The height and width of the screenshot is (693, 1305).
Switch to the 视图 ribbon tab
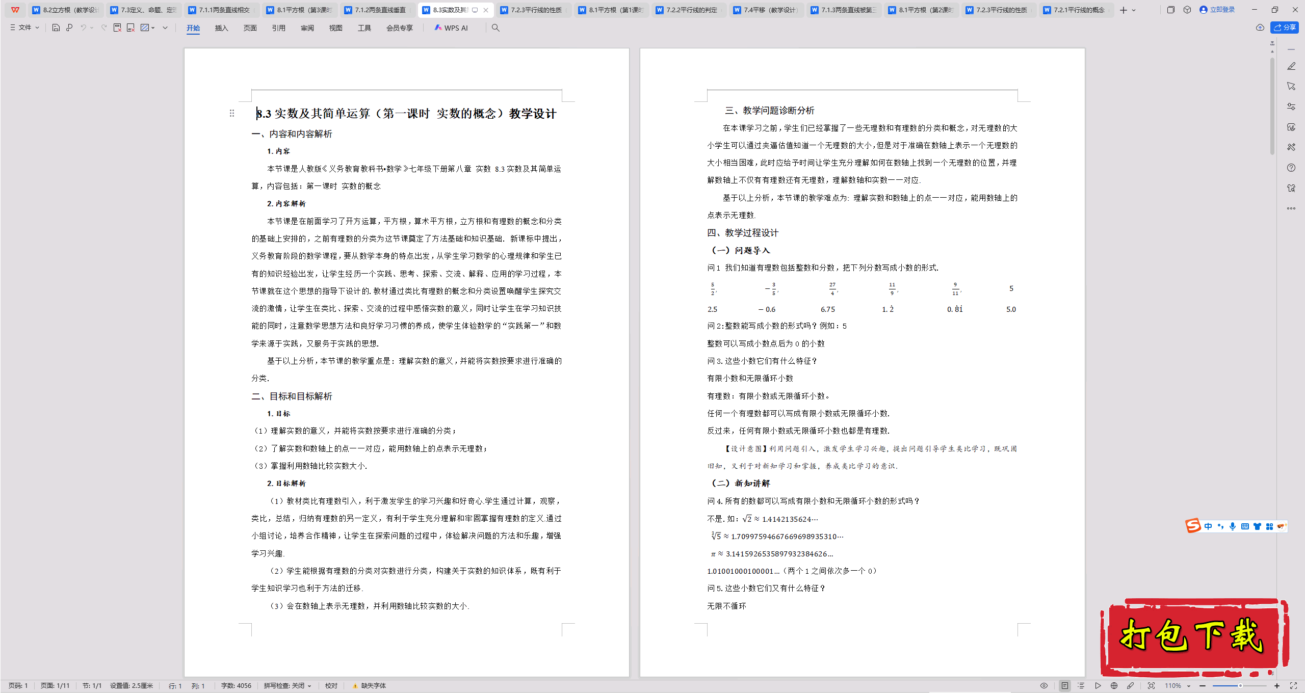[336, 28]
